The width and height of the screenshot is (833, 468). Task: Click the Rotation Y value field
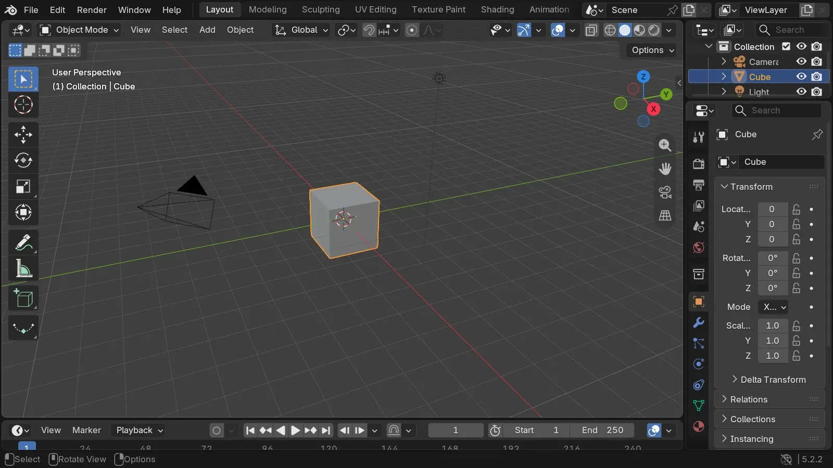[773, 273]
